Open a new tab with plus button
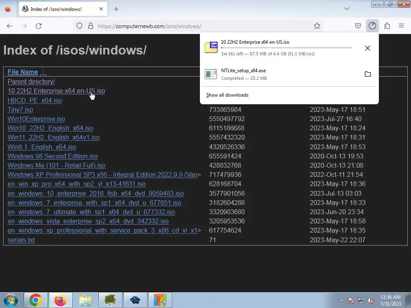Viewport: 411px width, 308px height. [x=116, y=9]
